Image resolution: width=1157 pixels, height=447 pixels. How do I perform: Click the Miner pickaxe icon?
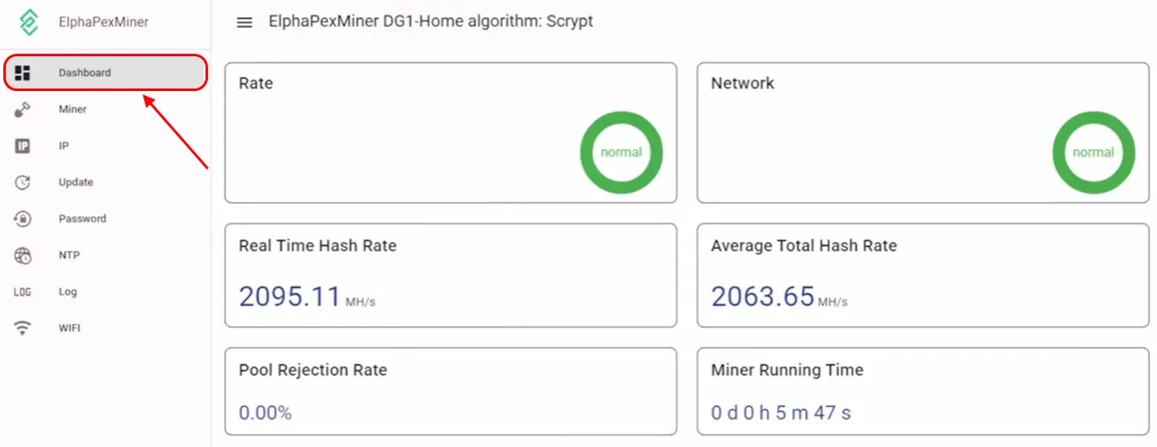(x=23, y=109)
